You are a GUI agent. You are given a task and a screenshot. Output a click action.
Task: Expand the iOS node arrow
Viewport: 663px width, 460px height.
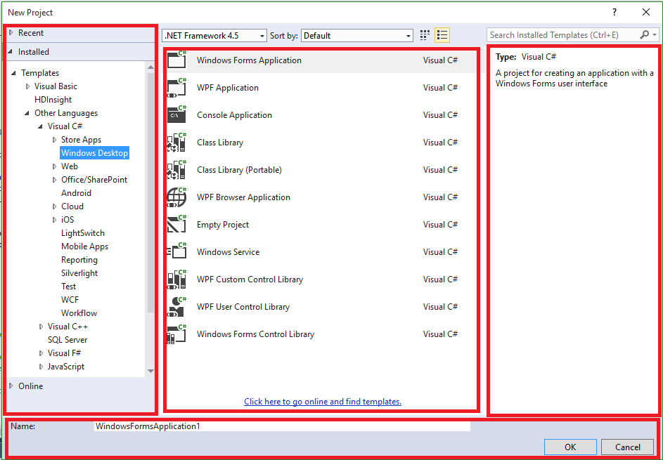[55, 220]
